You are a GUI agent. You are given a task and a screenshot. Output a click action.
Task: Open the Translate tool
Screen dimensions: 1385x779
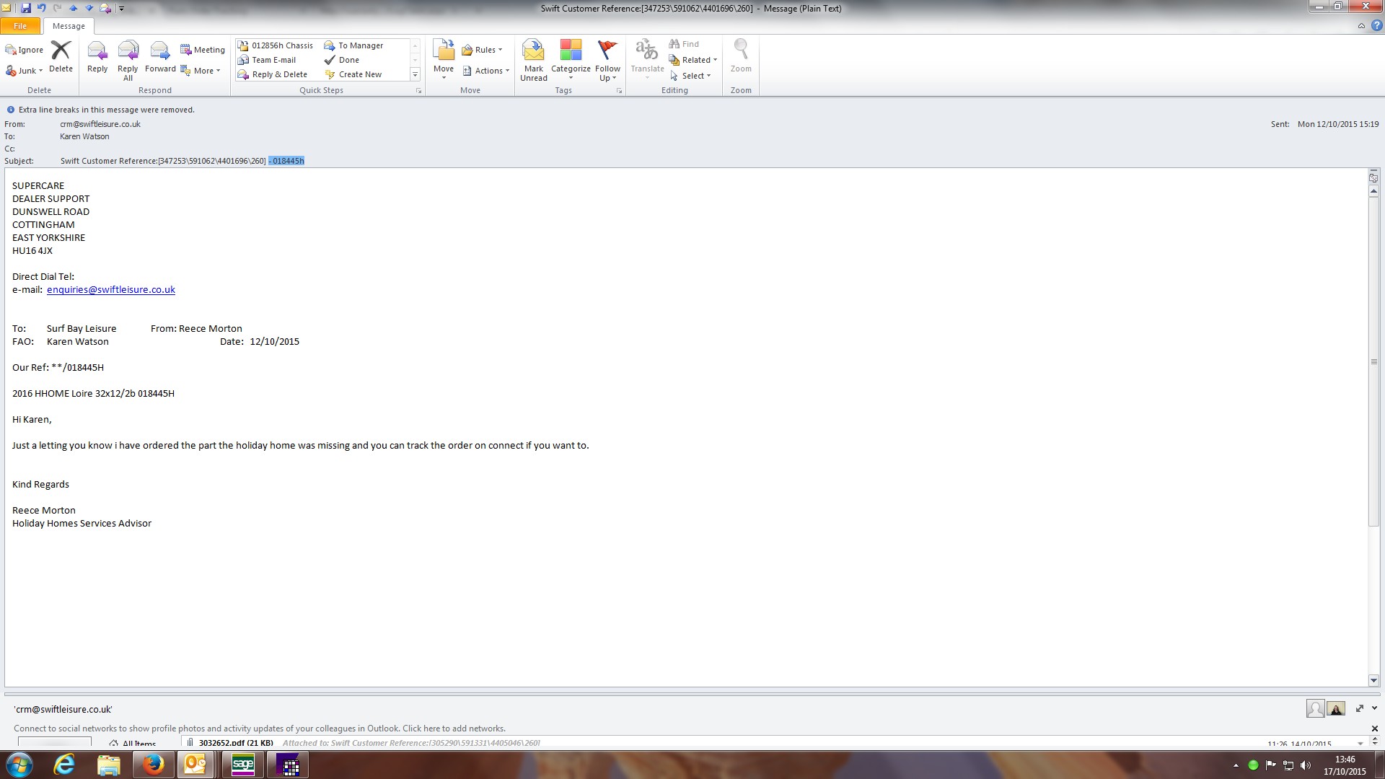646,52
